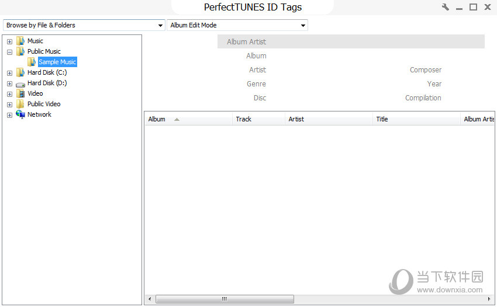
Task: Sort by the Album column header
Action: 189,119
